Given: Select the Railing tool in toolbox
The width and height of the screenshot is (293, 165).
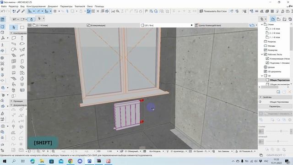Looking at the screenshot, I should point(22,55).
